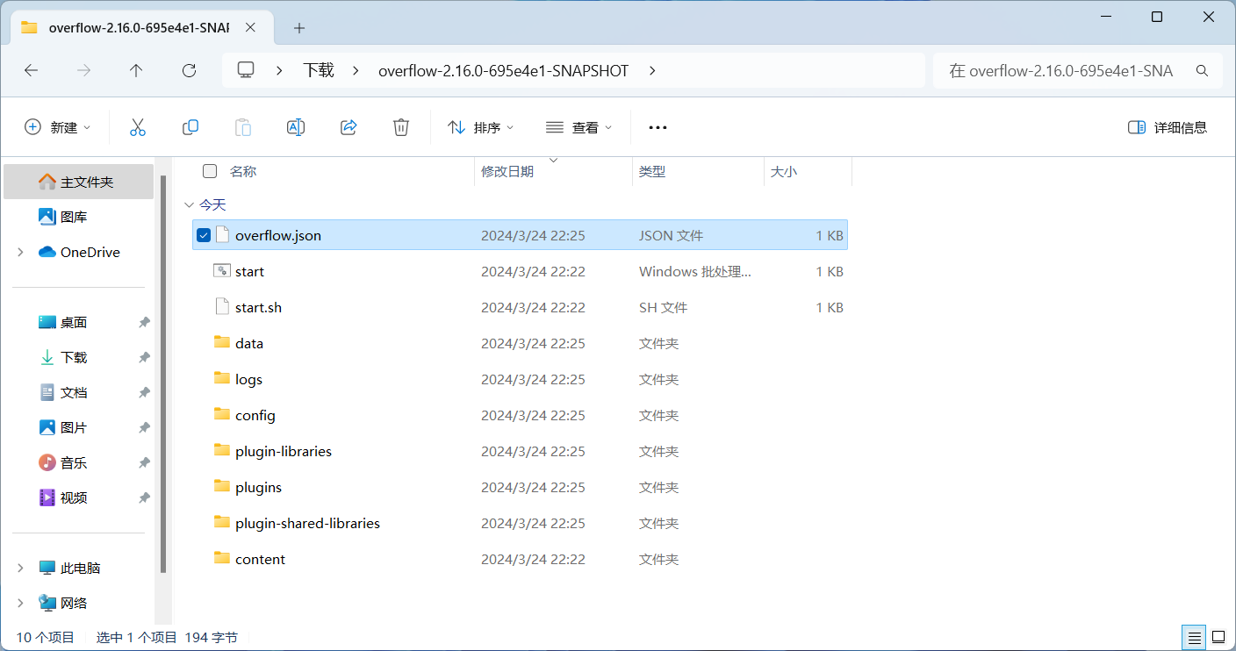Switch to large thumbnails view icon
Viewport: 1236px width, 651px height.
(x=1218, y=637)
